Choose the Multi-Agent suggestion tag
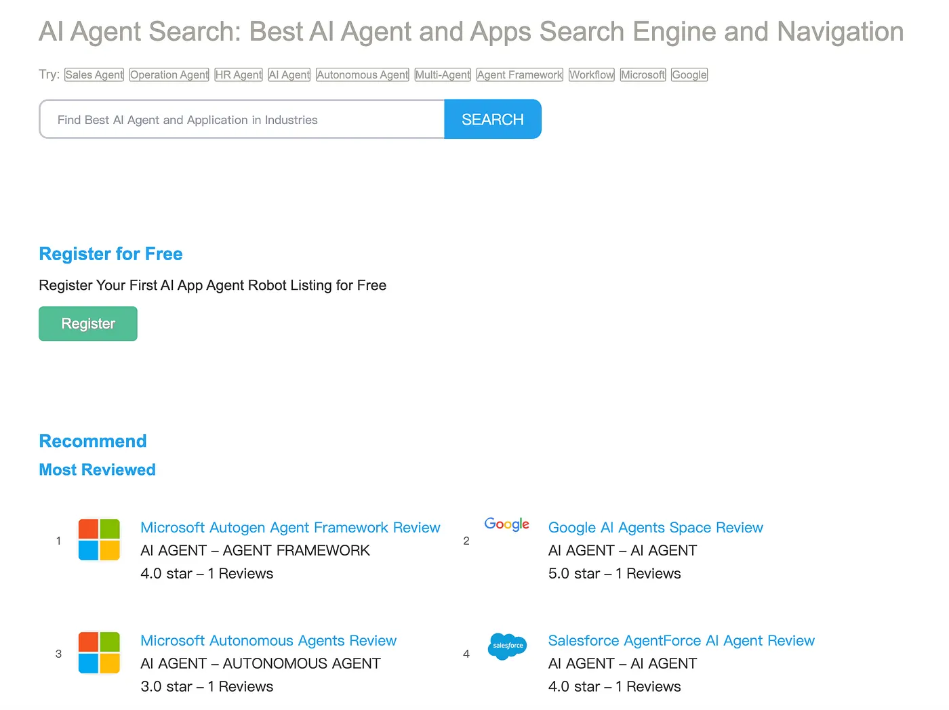949x710 pixels. click(443, 75)
